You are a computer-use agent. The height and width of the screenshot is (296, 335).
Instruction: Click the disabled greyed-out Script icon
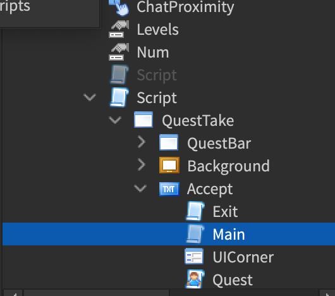pyautogui.click(x=119, y=75)
